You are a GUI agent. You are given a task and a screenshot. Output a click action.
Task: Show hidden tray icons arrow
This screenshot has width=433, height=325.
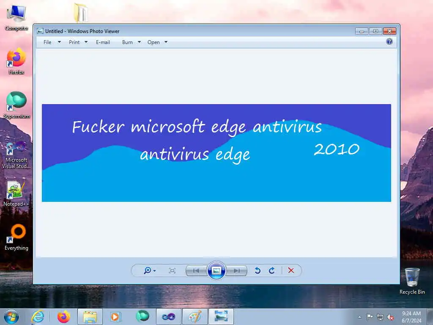(x=359, y=317)
